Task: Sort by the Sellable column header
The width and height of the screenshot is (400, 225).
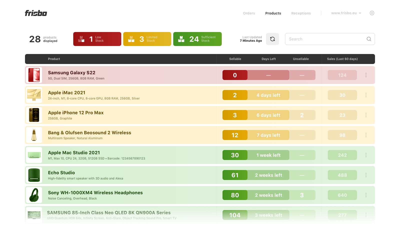Action: [x=235, y=59]
